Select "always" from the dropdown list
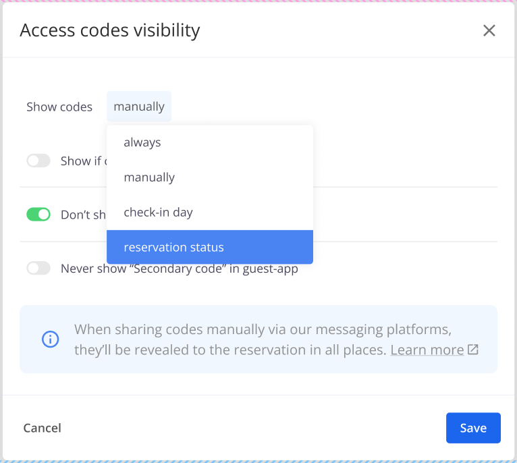The image size is (517, 463). pos(142,142)
